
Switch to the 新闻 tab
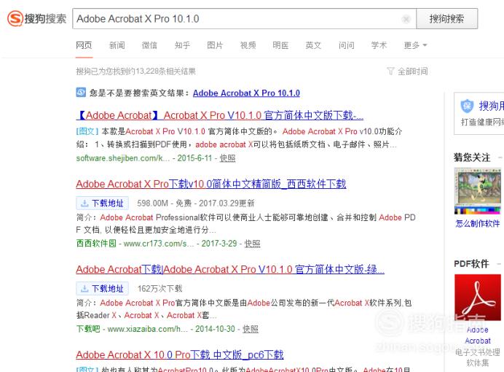click(x=117, y=45)
